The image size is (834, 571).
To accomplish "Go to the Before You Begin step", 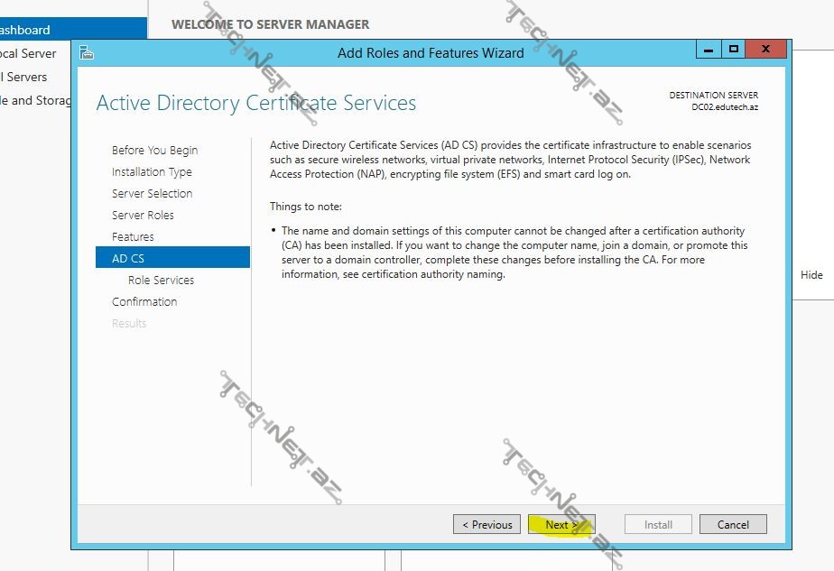I will [154, 151].
